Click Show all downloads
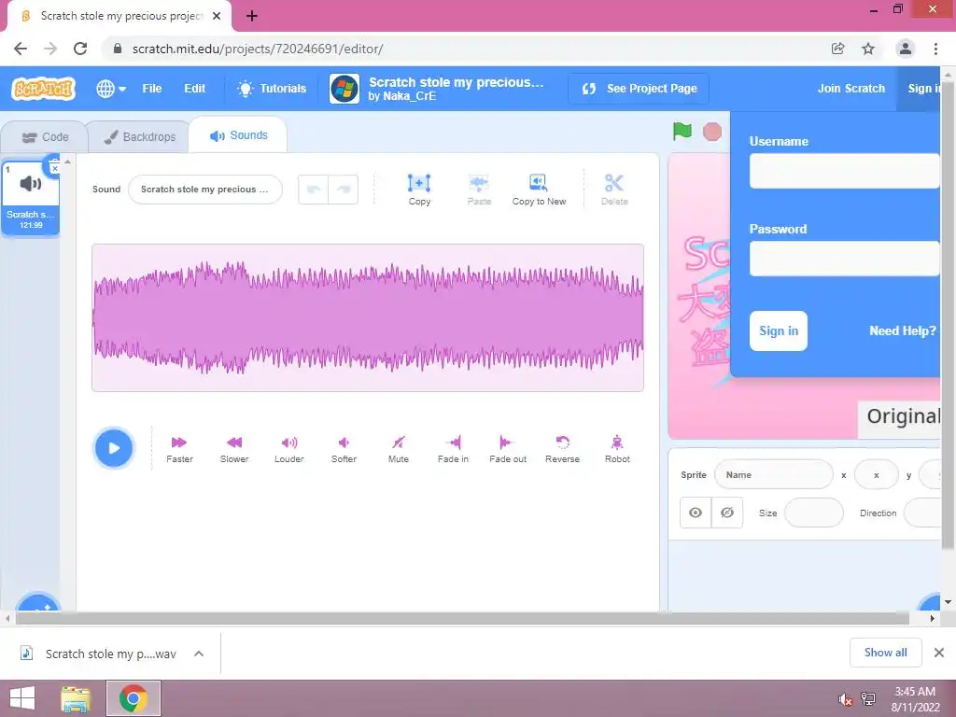The height and width of the screenshot is (717, 956). pyautogui.click(x=885, y=653)
